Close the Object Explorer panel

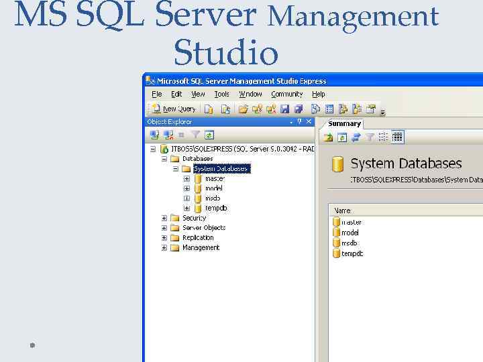click(309, 121)
